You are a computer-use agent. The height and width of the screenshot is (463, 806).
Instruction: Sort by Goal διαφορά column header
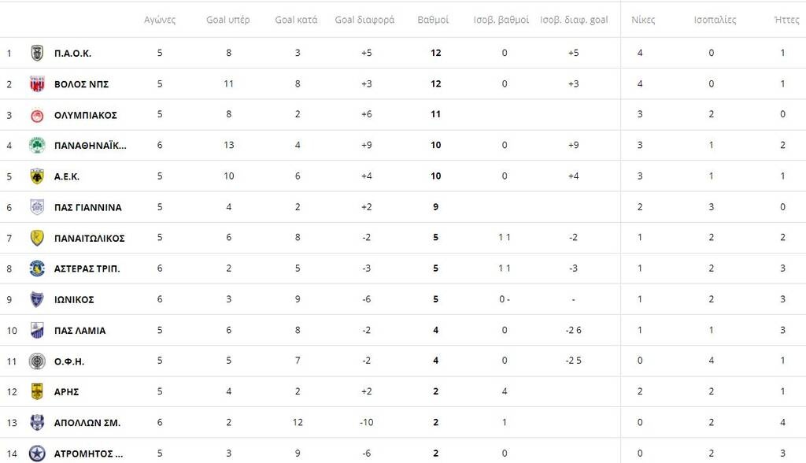click(x=364, y=20)
